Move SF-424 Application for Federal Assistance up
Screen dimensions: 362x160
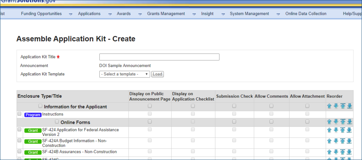click(329, 130)
